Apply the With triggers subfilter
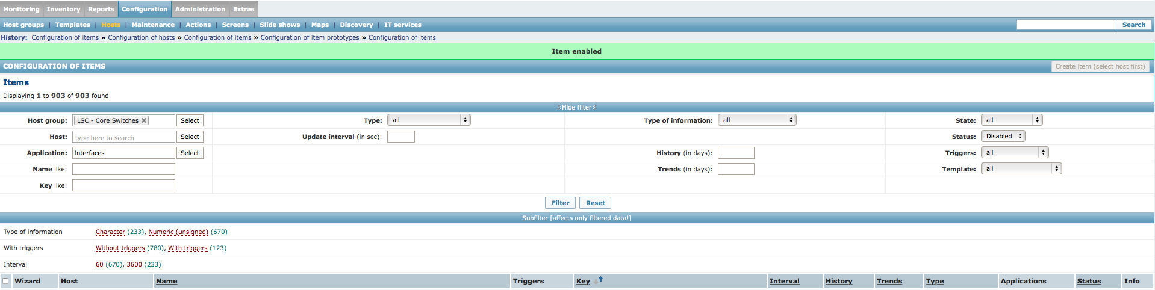The height and width of the screenshot is (290, 1155). 187,248
